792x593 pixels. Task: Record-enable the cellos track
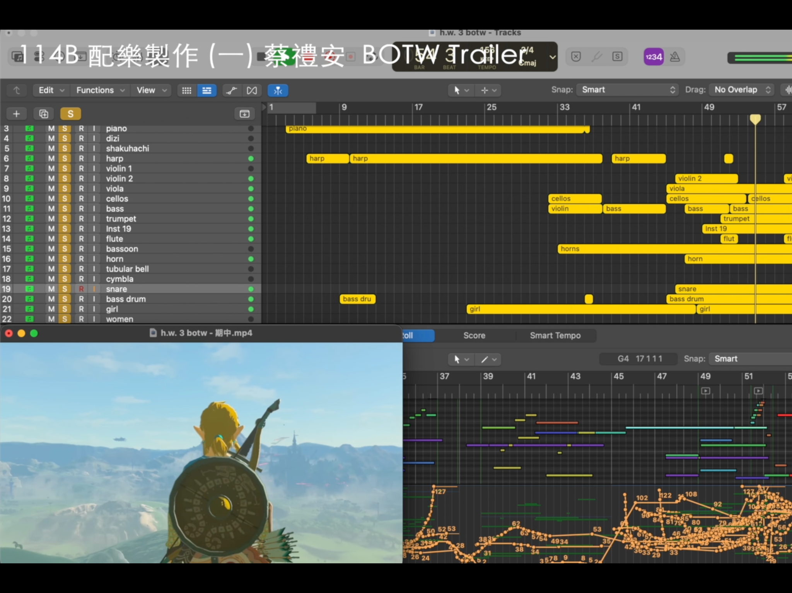click(81, 199)
